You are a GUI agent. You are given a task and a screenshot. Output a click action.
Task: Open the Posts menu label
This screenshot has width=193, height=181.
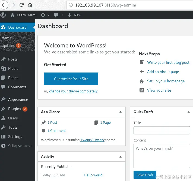(13, 59)
